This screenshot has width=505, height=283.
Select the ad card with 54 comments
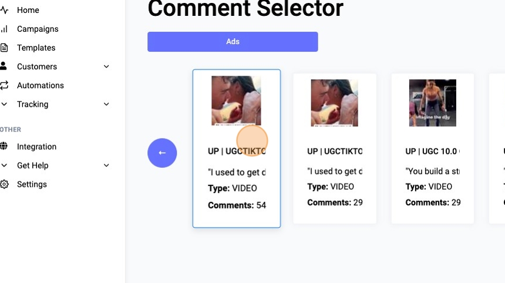pos(236,188)
